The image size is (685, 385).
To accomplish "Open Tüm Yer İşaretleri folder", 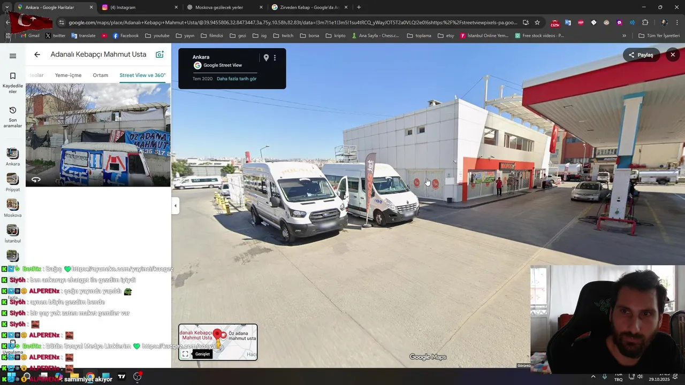I will click(x=659, y=36).
